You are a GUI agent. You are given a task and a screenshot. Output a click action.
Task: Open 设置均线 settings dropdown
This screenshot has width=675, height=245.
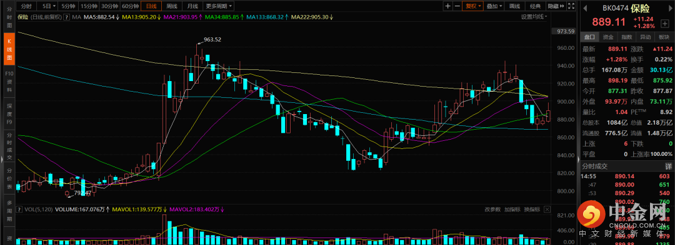tap(534, 17)
